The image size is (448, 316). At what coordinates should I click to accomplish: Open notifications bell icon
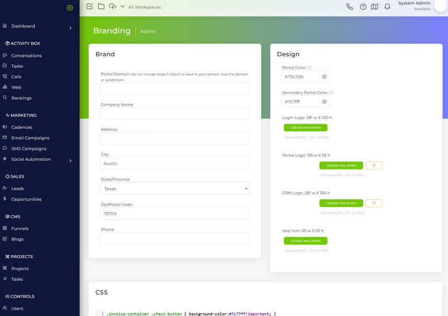tap(387, 7)
